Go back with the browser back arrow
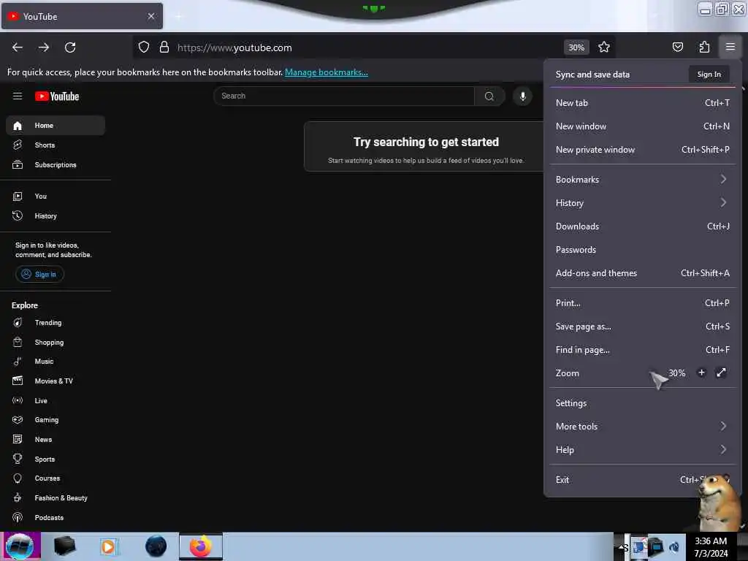 pos(18,47)
